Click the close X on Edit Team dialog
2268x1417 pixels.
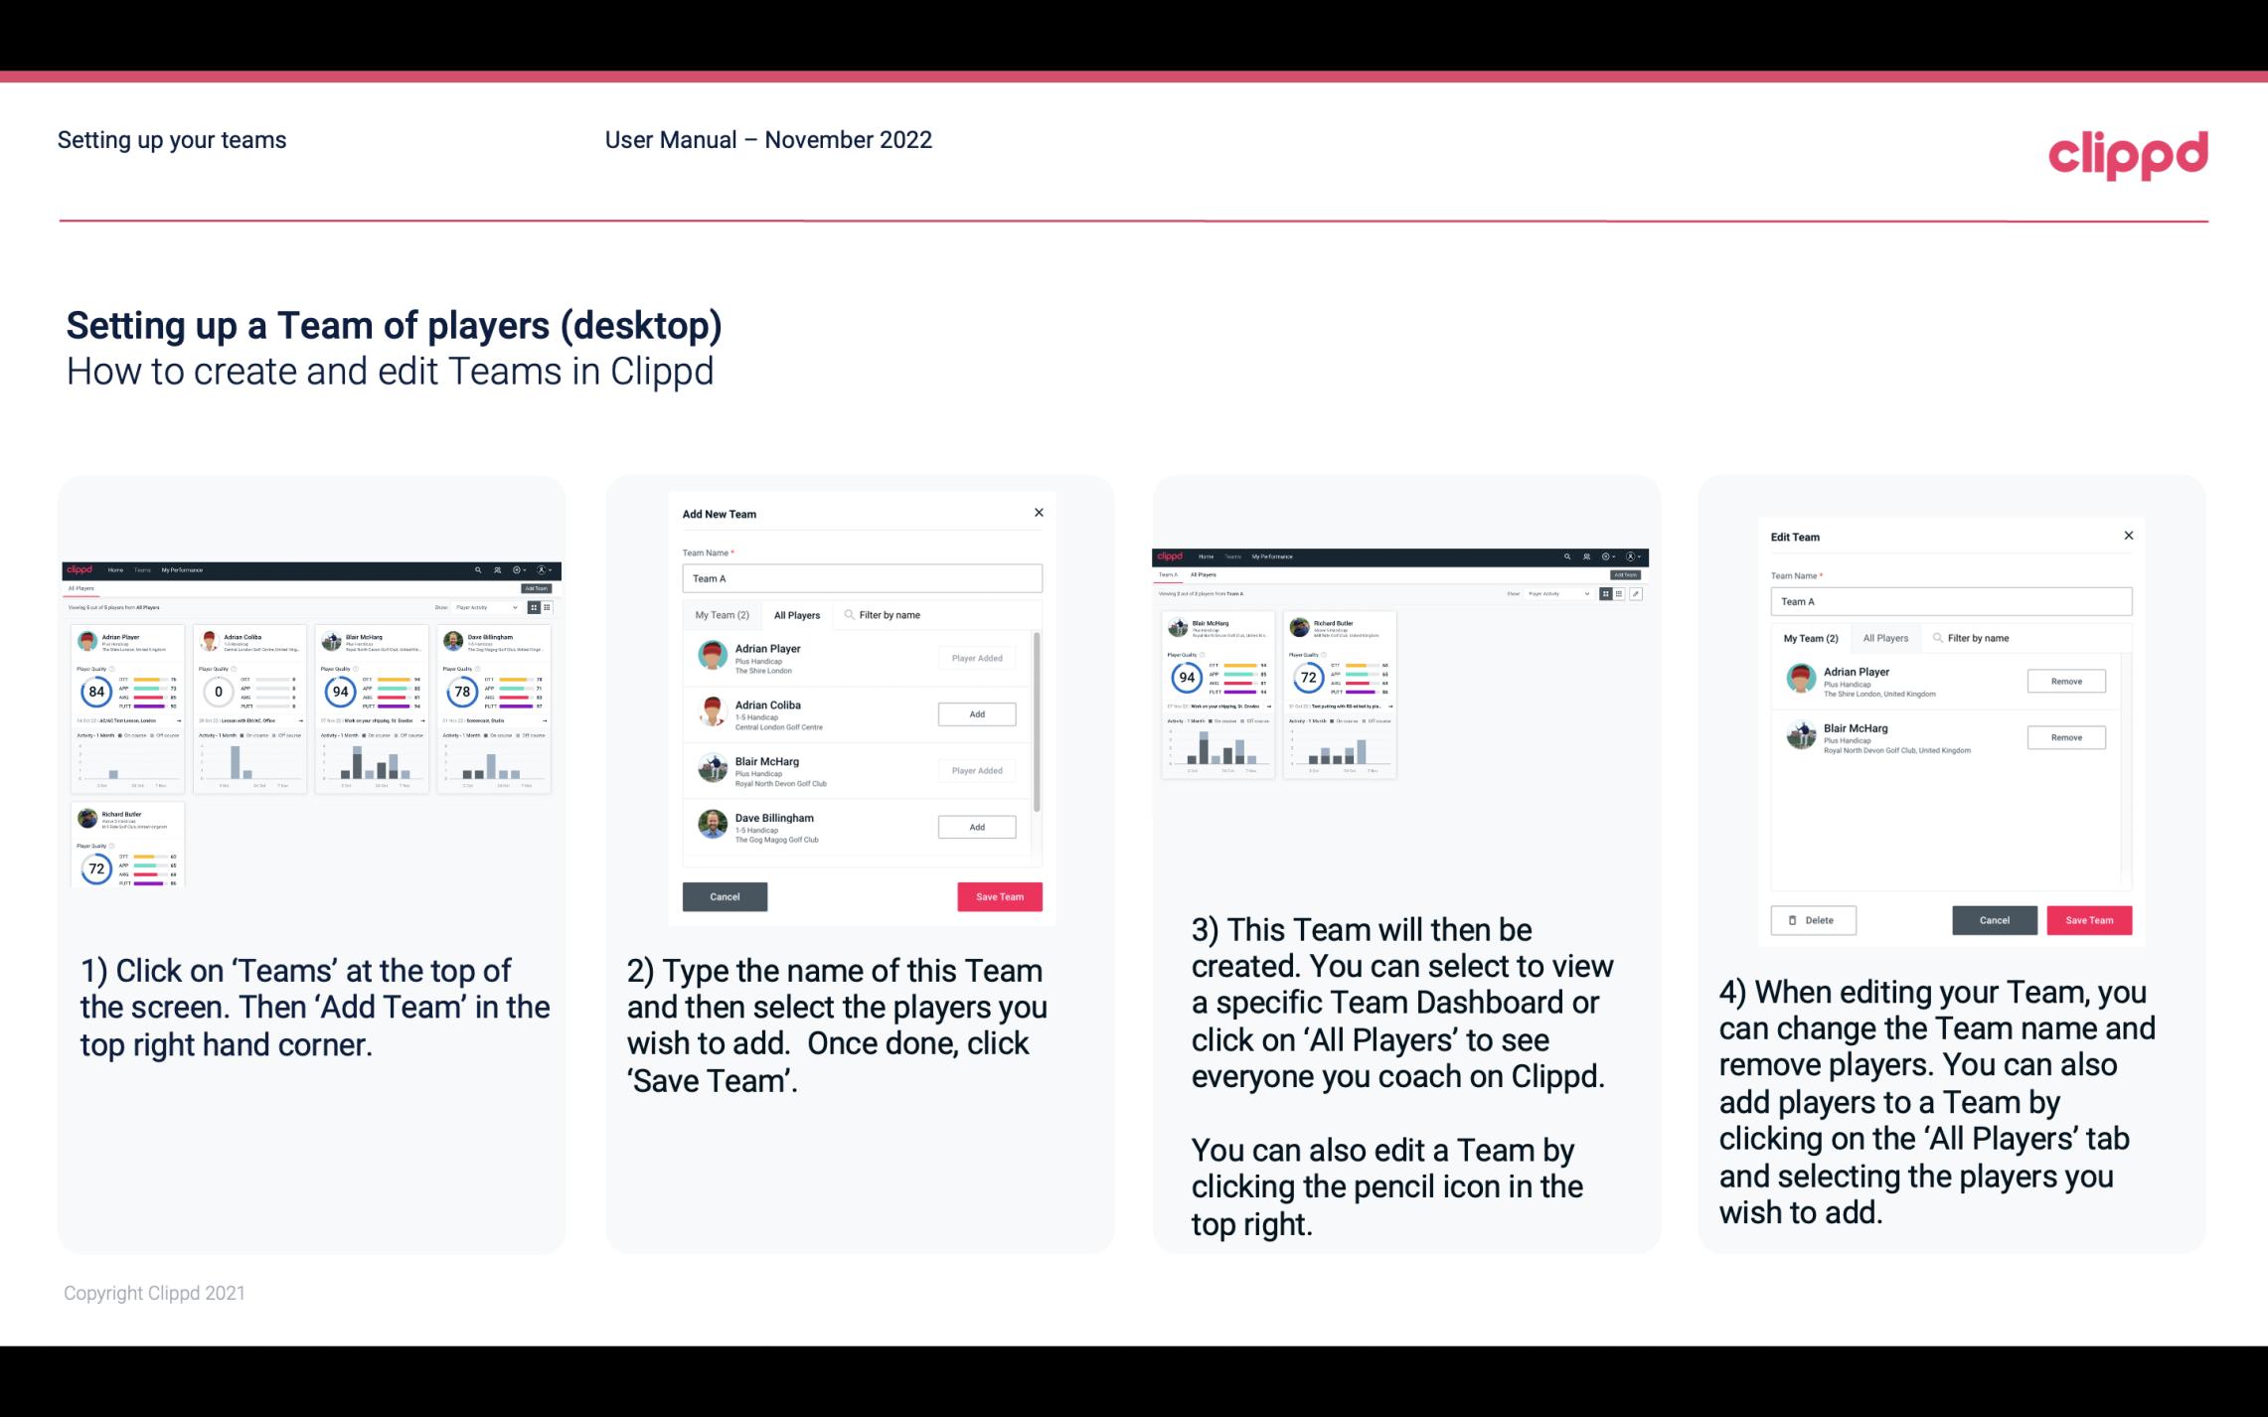point(2128,536)
